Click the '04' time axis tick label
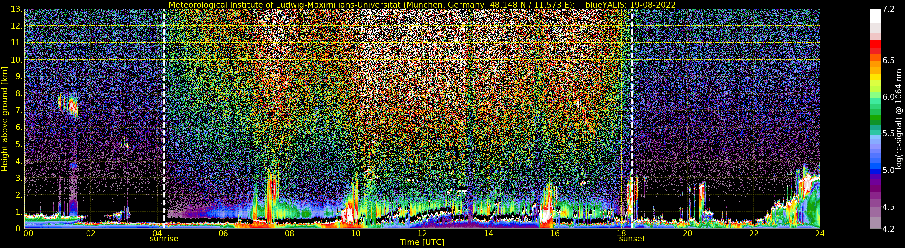This screenshot has width=905, height=248. 157,233
